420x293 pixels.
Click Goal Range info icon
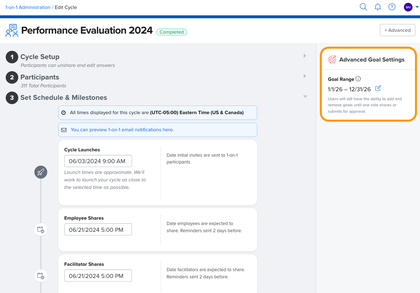(358, 79)
